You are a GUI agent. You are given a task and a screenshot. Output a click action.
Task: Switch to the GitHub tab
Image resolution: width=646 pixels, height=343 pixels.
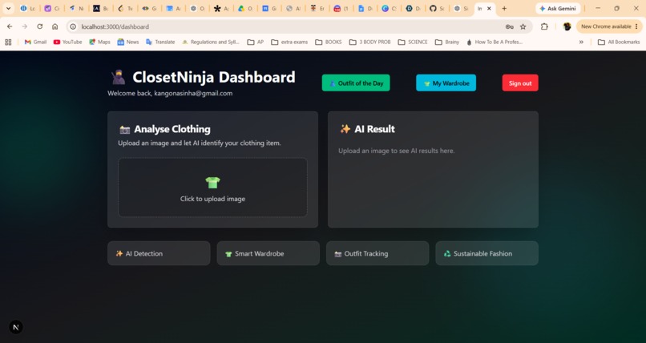coord(437,8)
